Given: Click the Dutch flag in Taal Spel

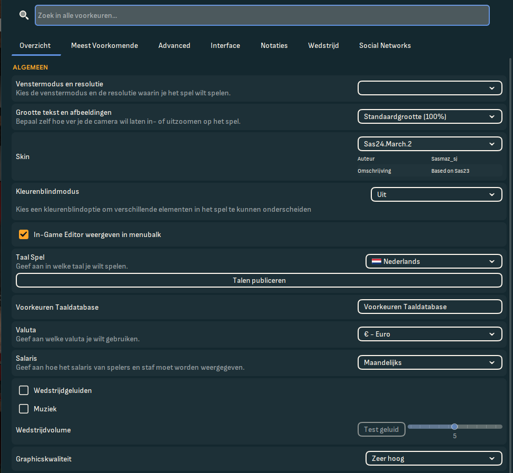Looking at the screenshot, I should pyautogui.click(x=376, y=261).
